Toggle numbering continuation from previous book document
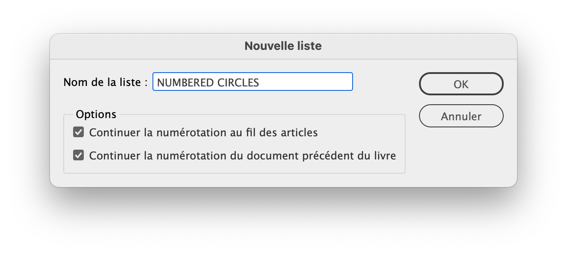 [x=78, y=156]
